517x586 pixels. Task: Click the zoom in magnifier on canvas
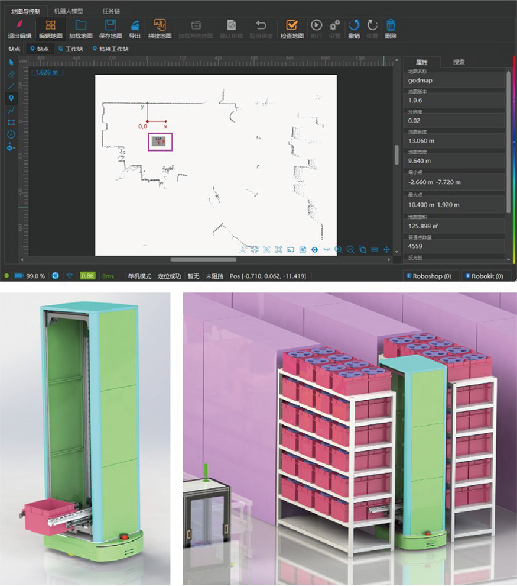339,250
